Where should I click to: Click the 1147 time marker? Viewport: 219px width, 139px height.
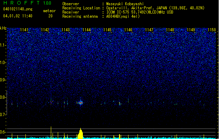[149, 30]
